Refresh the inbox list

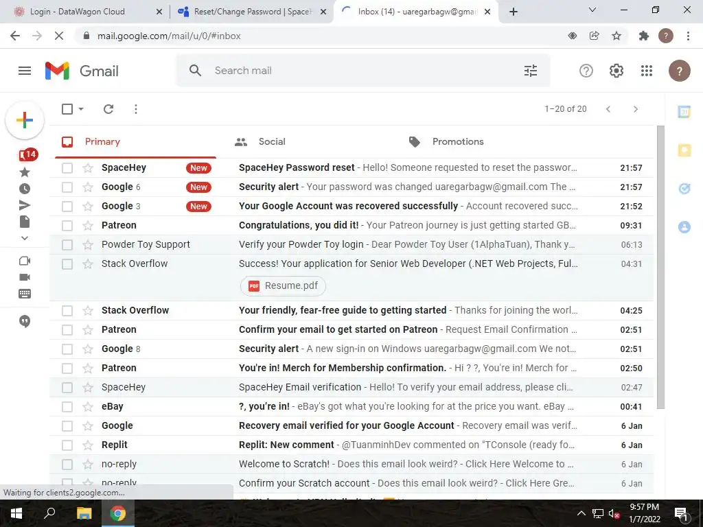(108, 109)
